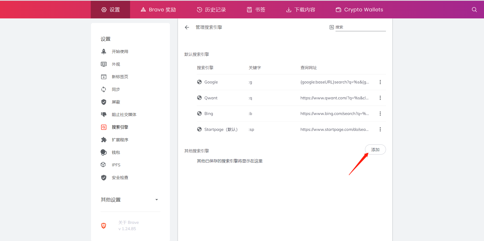484x241 pixels.
Task: Click the dropdown arrow beside 其他设置
Action: point(157,200)
